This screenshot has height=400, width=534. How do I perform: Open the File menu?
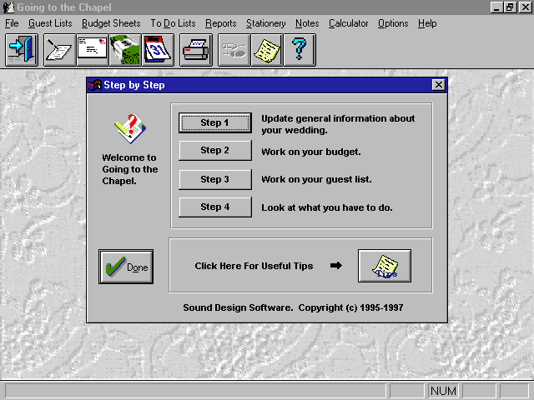click(12, 23)
